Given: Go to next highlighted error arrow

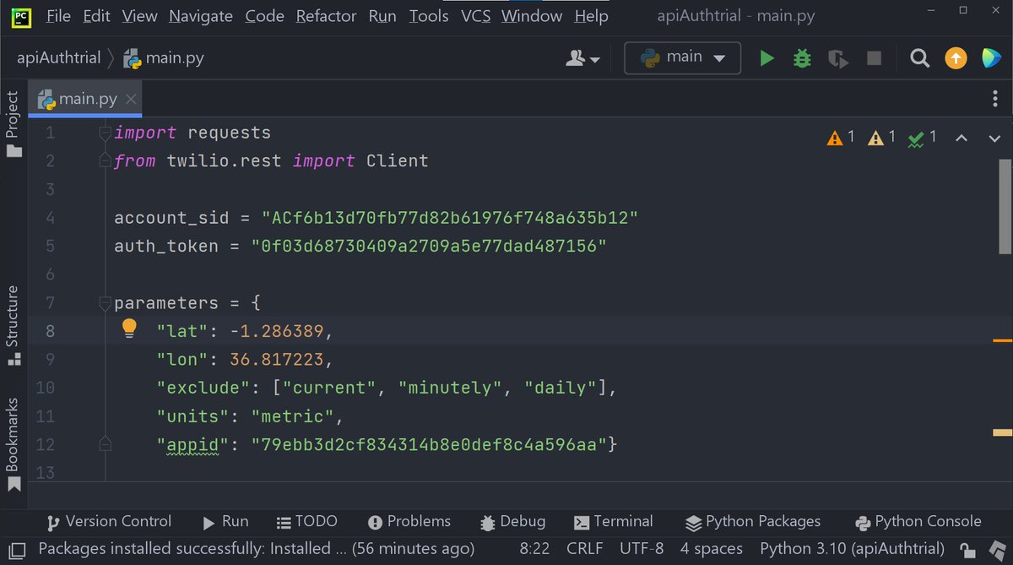Looking at the screenshot, I should 994,139.
